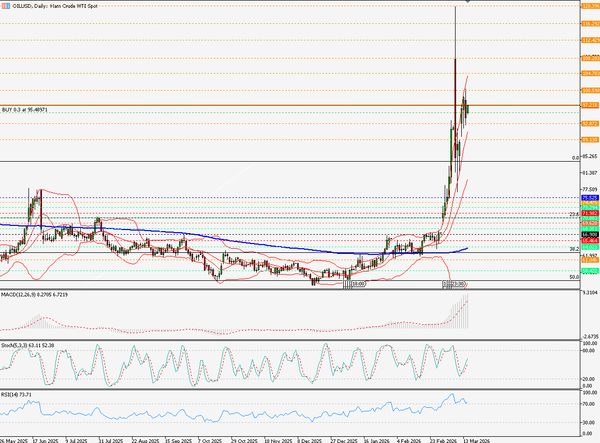Click the 120.396 top price level label
This screenshot has height=443, width=600.
(x=590, y=6)
